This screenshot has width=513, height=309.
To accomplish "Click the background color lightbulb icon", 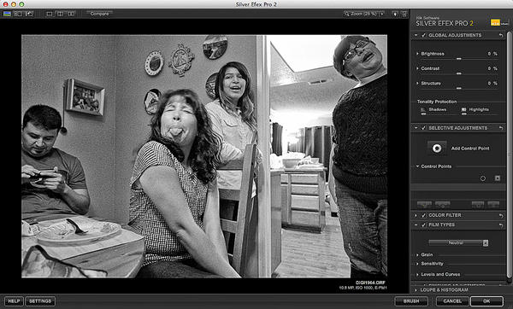I will click(395, 14).
